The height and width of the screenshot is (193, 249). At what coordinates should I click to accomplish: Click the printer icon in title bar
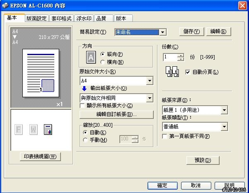pos(5,5)
